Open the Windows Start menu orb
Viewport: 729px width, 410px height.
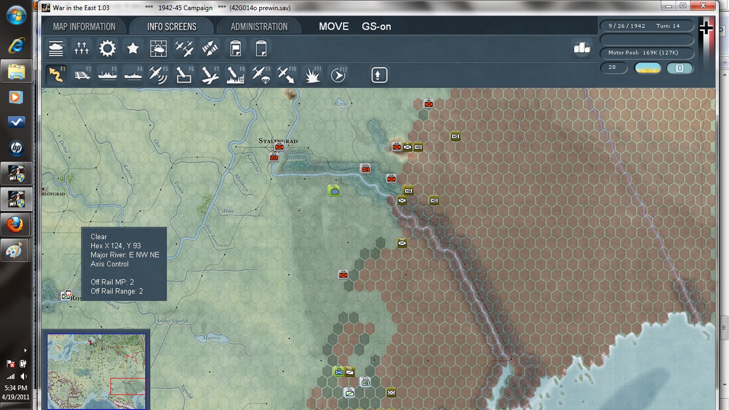(17, 14)
